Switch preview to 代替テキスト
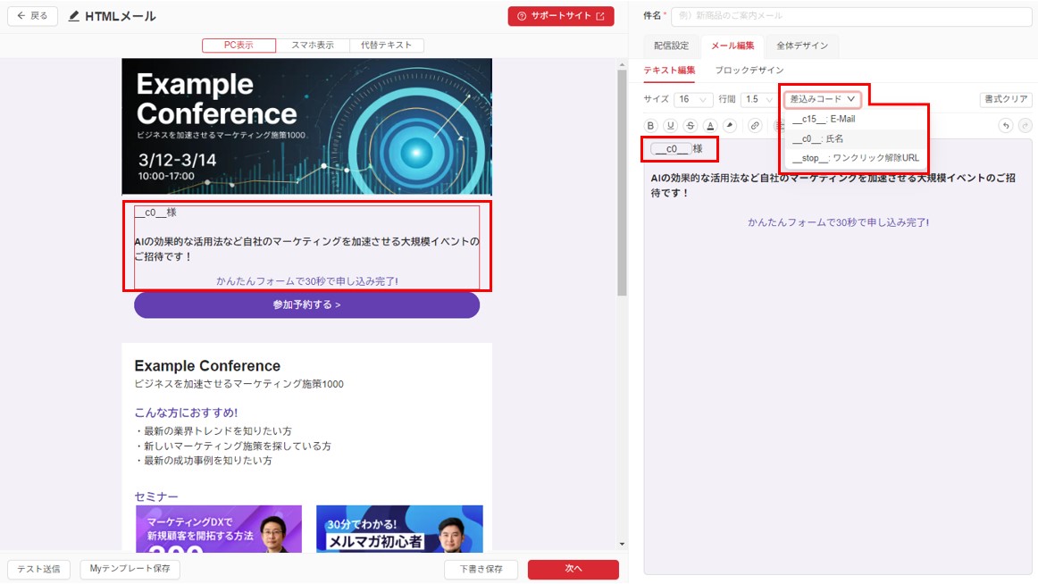This screenshot has width=1038, height=584. click(387, 45)
